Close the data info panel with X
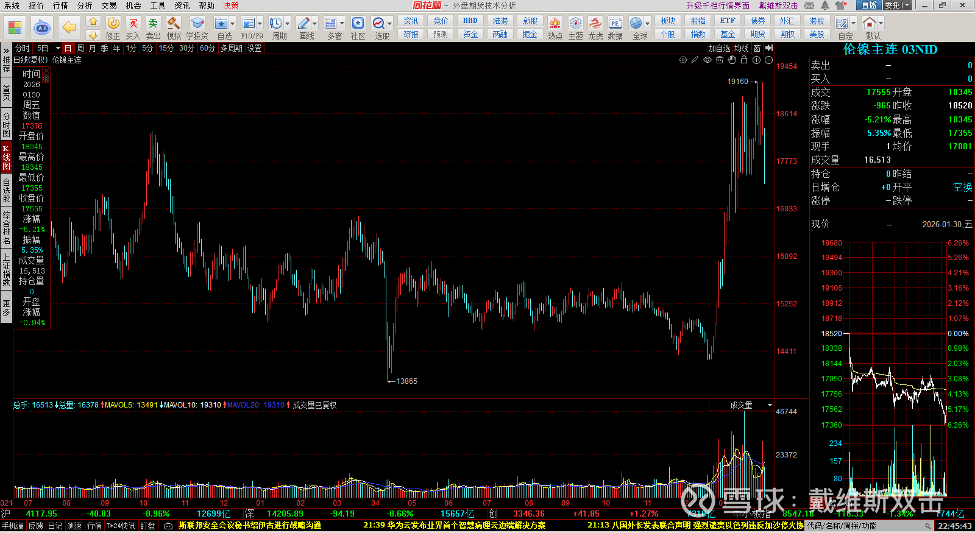This screenshot has height=533, width=975. tap(46, 71)
